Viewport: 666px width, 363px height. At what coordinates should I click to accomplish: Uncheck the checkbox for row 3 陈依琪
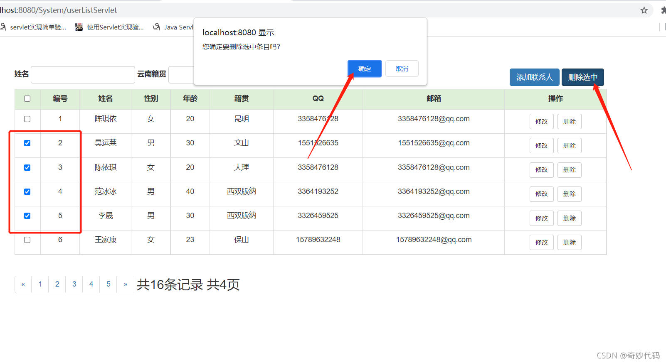[x=27, y=168]
